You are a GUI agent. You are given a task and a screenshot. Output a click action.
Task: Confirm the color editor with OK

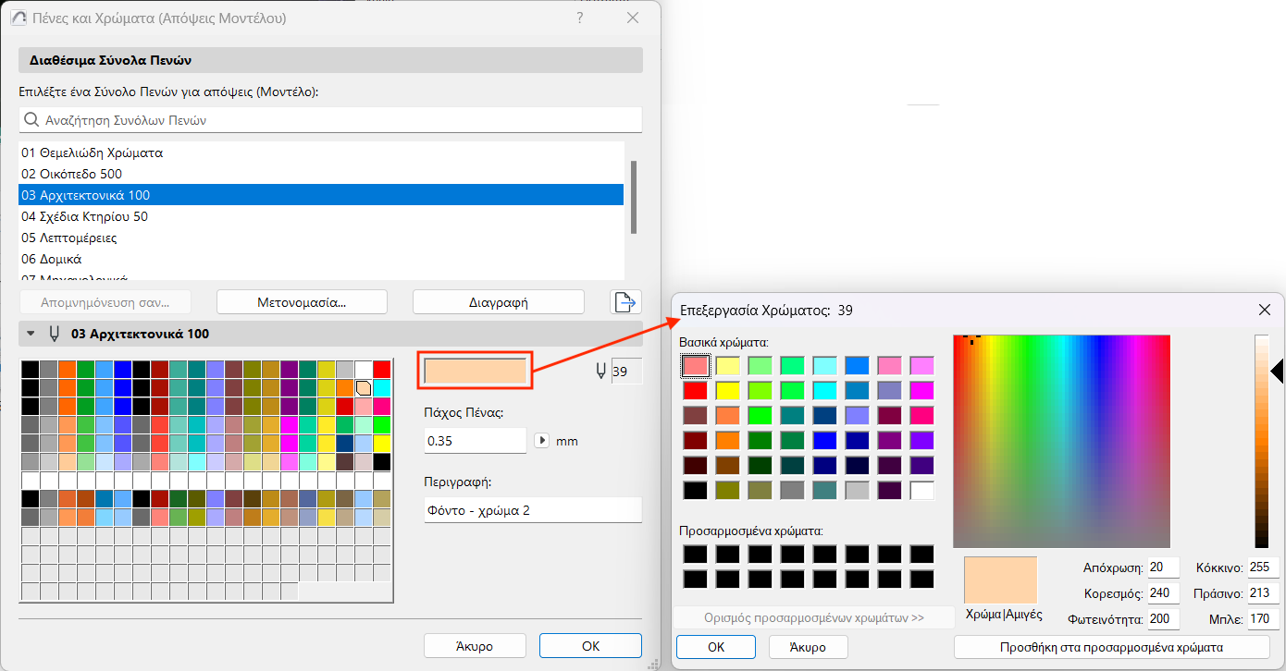click(x=715, y=647)
